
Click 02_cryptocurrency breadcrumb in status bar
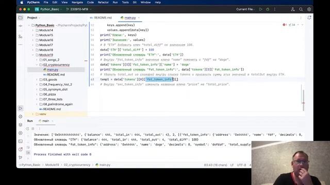pyautogui.click(x=77, y=165)
